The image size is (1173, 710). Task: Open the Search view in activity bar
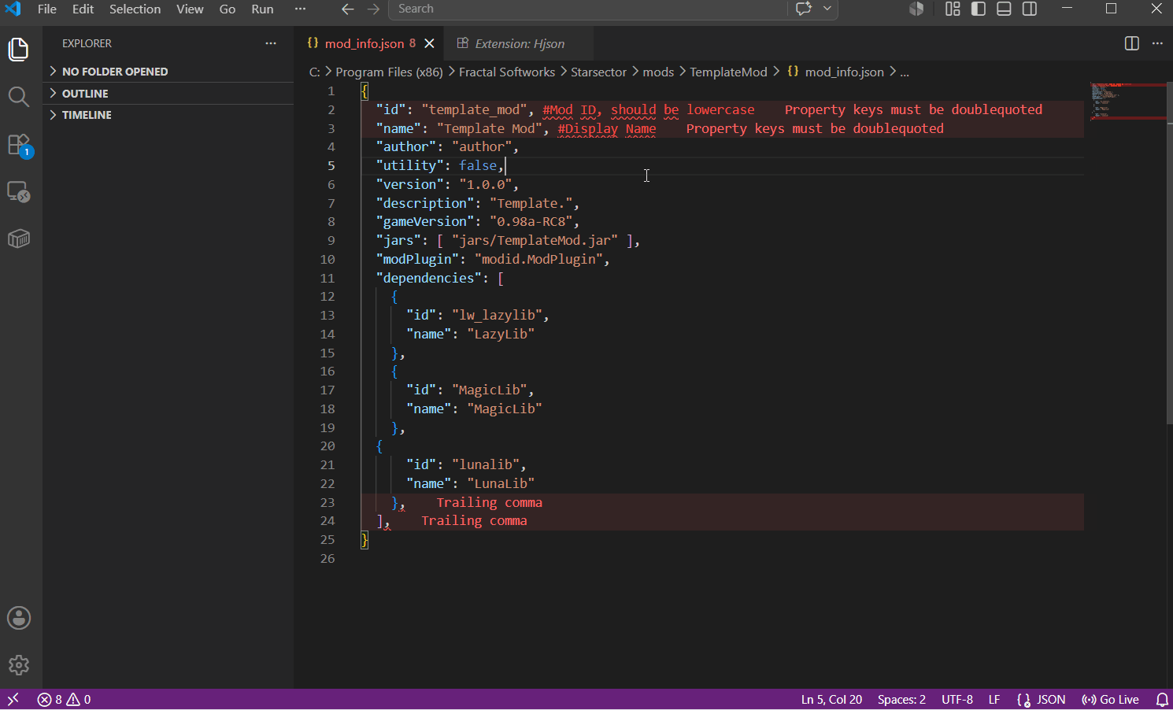[x=18, y=97]
